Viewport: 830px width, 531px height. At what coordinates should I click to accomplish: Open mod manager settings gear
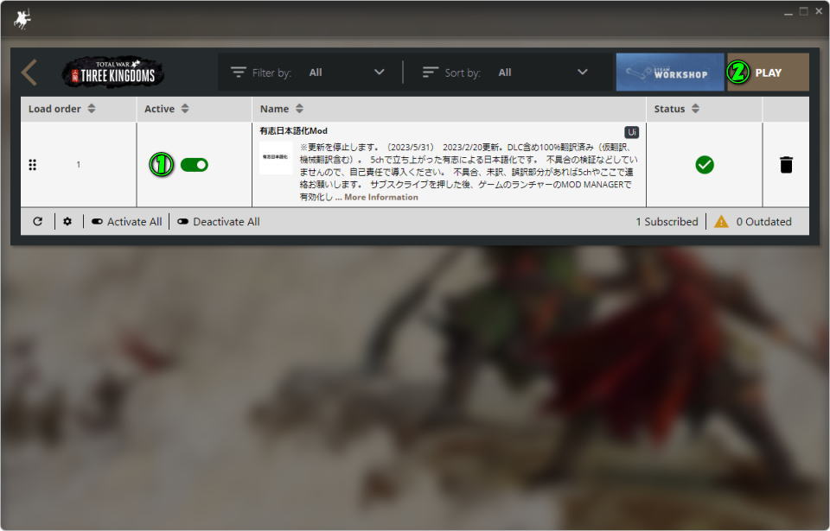click(x=67, y=222)
